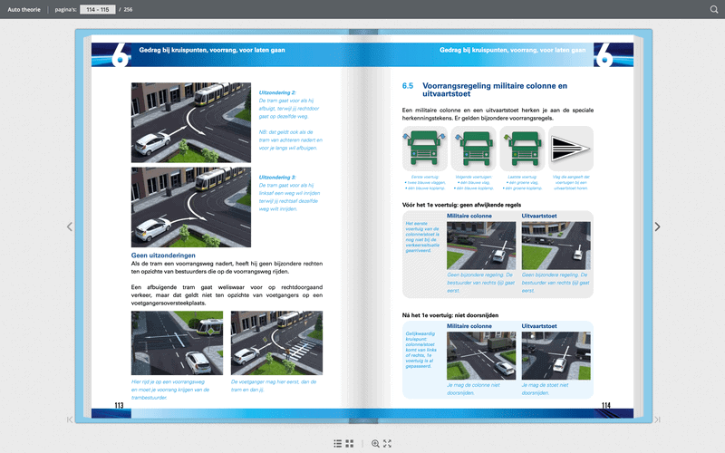Click page number 113
The width and height of the screenshot is (725, 453).
(120, 405)
